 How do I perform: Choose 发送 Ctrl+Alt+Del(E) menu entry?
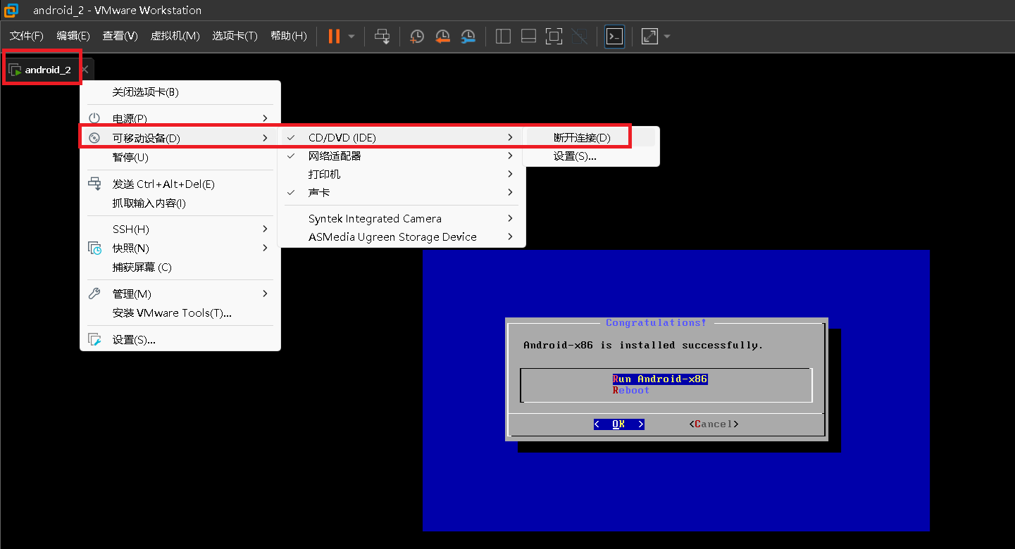(x=180, y=184)
